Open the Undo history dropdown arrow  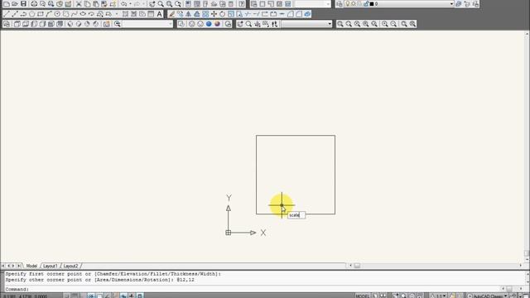(x=130, y=4)
